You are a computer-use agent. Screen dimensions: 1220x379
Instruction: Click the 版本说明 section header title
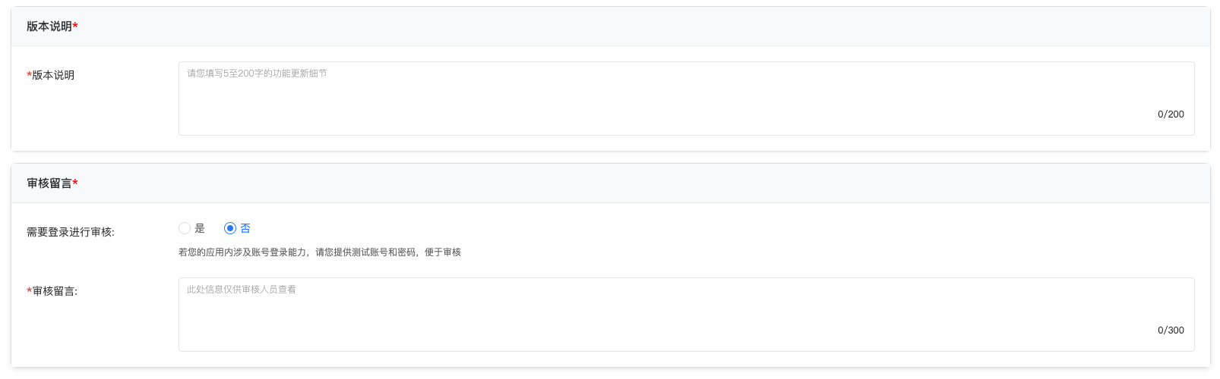tap(49, 27)
